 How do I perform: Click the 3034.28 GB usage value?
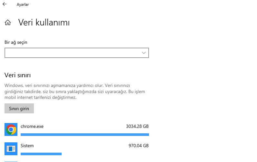pyautogui.click(x=137, y=127)
